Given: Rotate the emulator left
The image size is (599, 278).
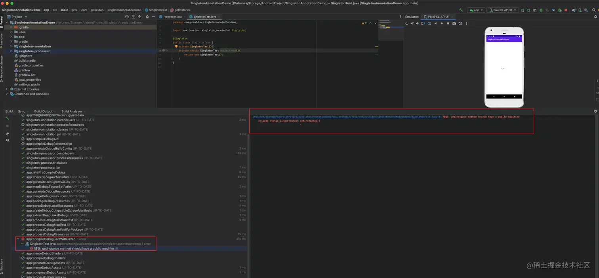Looking at the screenshot, I should click(x=423, y=23).
